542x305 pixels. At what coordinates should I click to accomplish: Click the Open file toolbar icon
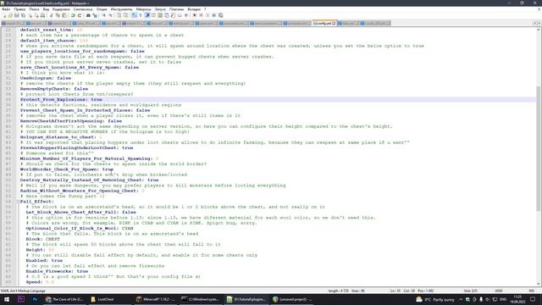10,15
